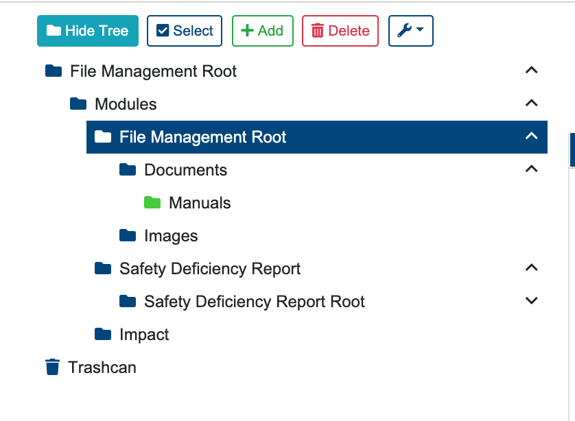Click the green Manuals folder icon
575x421 pixels.
[x=152, y=203]
